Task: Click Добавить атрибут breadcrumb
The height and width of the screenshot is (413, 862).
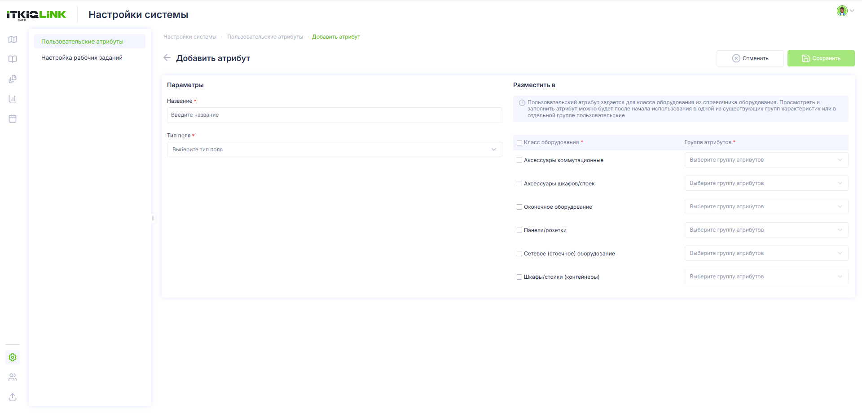Action: pyautogui.click(x=336, y=37)
